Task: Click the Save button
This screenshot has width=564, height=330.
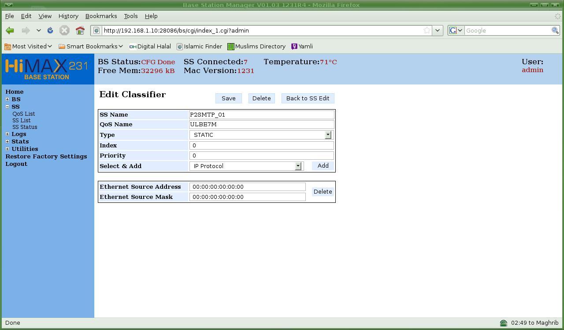Action: click(228, 98)
